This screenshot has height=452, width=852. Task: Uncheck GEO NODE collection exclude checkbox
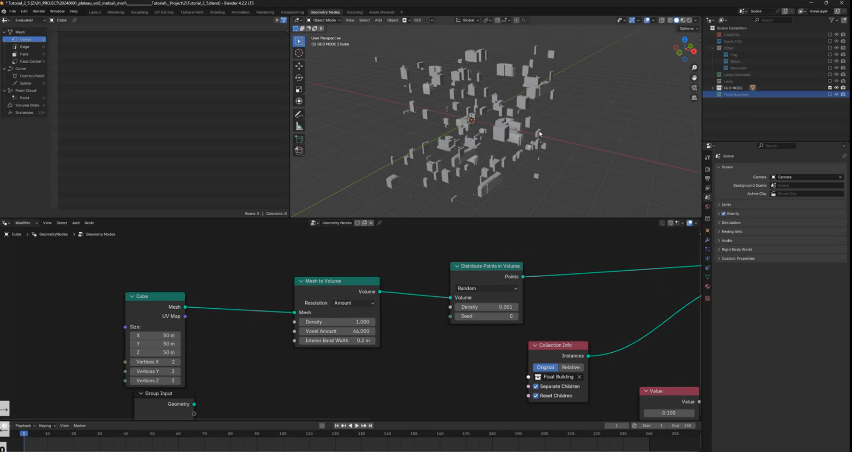click(x=830, y=88)
